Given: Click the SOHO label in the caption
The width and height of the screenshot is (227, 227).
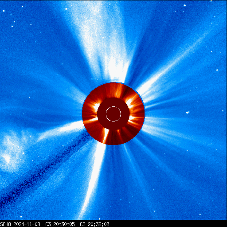Looking at the screenshot, I should [6, 224].
